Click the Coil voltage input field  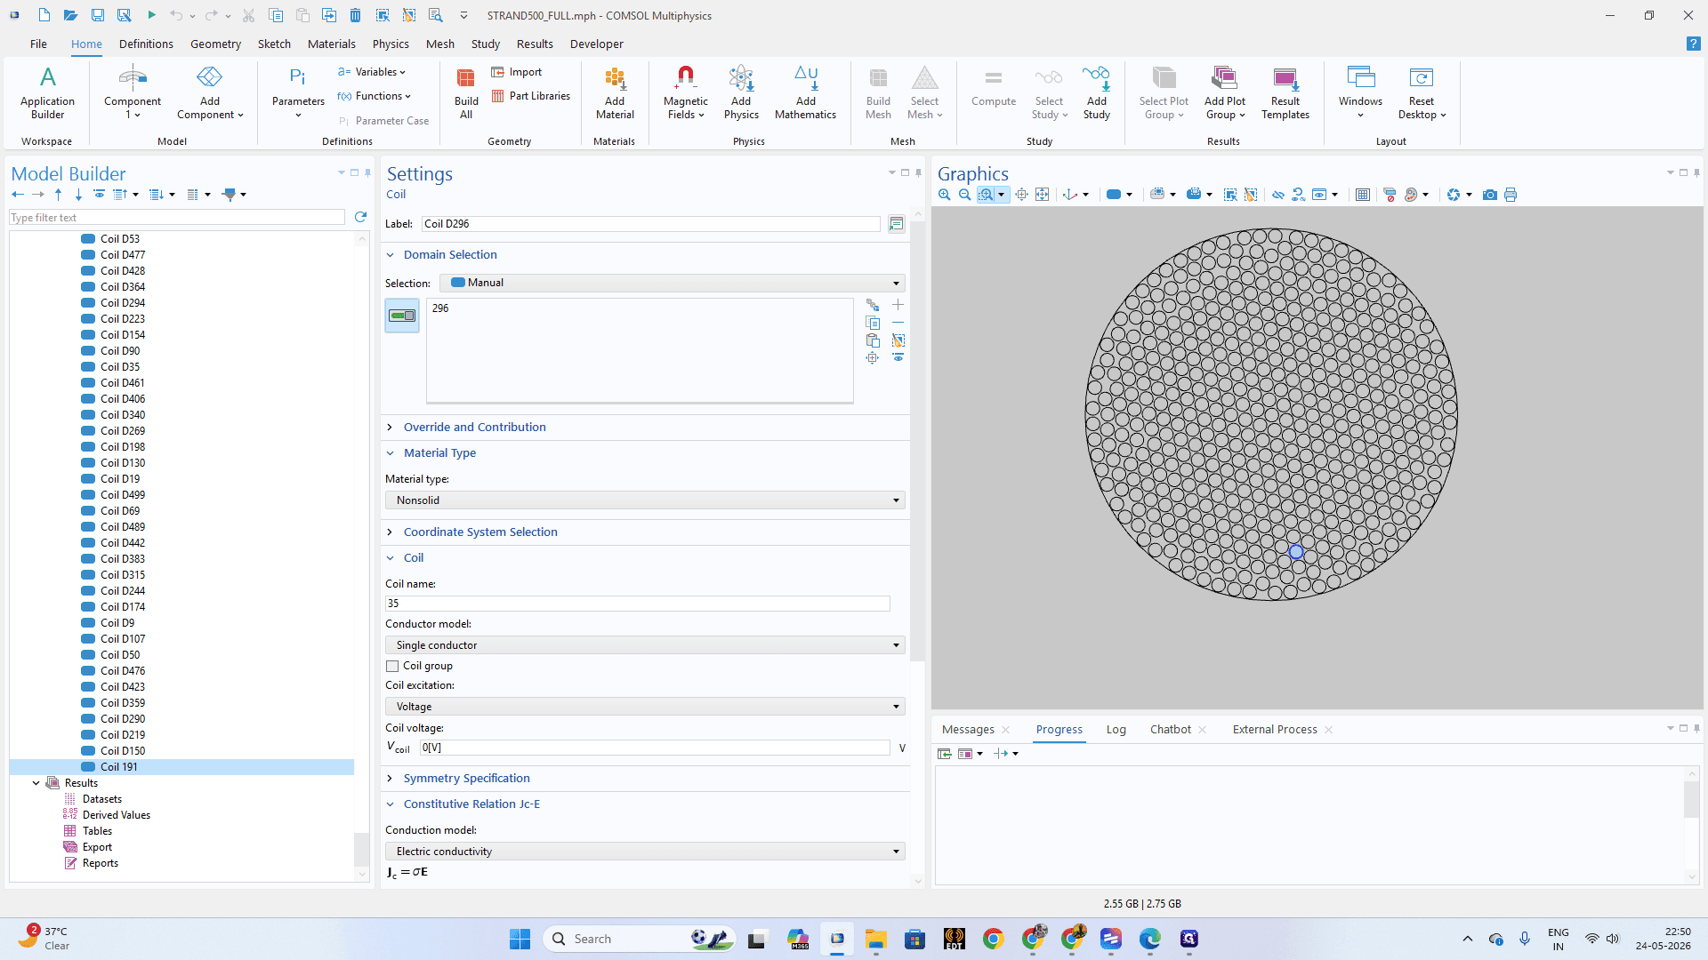(x=654, y=748)
